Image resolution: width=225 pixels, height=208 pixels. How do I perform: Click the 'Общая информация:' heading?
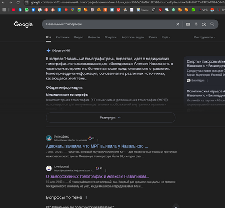(64, 88)
